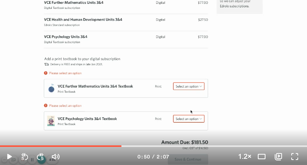Viewport: 307px width, 165px height.
Task: Click 'Print' label in Psychology textbook row
Action: (158, 119)
